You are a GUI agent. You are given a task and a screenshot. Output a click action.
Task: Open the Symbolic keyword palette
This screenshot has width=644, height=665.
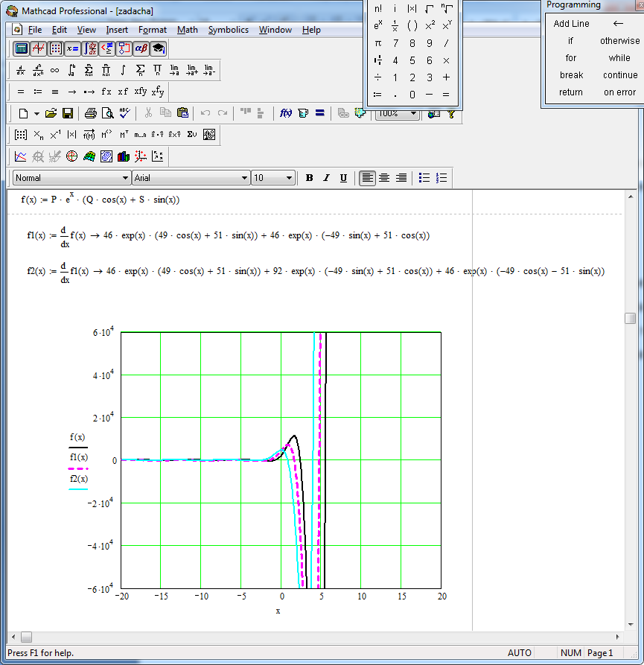(159, 48)
